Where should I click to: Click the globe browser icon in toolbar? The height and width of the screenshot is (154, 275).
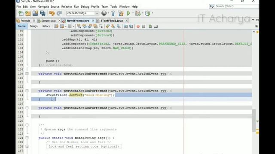(104, 13)
